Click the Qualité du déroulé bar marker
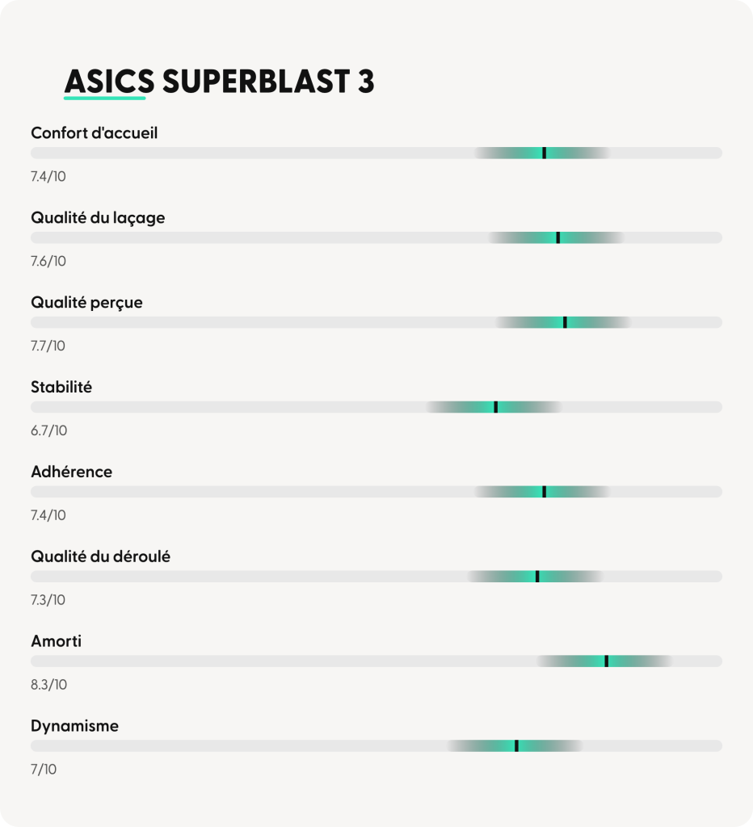Screen dimensions: 753x827 pyautogui.click(x=537, y=577)
